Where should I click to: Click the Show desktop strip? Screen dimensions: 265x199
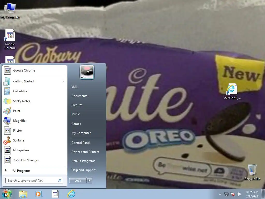click(x=263, y=194)
